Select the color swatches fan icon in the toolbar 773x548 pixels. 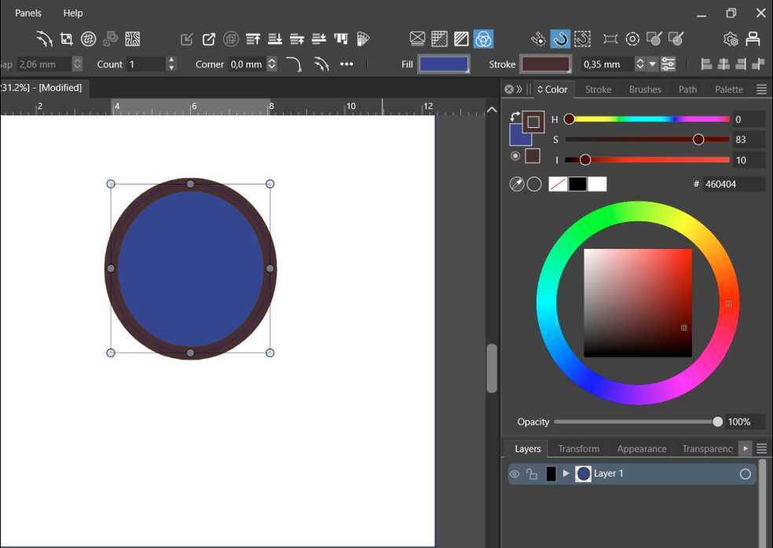[363, 38]
